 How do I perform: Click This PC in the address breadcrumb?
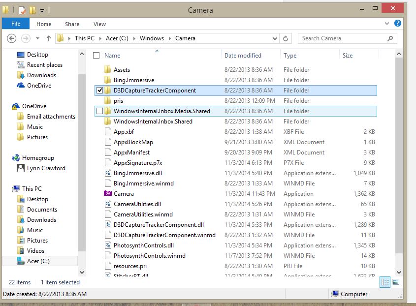85,38
